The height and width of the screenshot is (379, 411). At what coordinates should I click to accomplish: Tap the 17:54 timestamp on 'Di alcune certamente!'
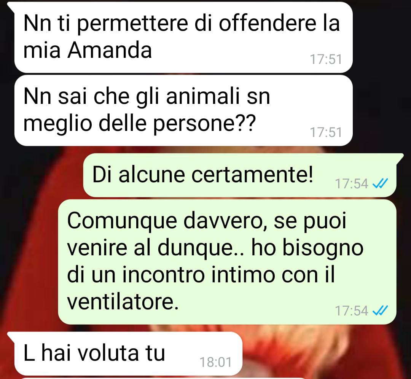click(x=352, y=184)
